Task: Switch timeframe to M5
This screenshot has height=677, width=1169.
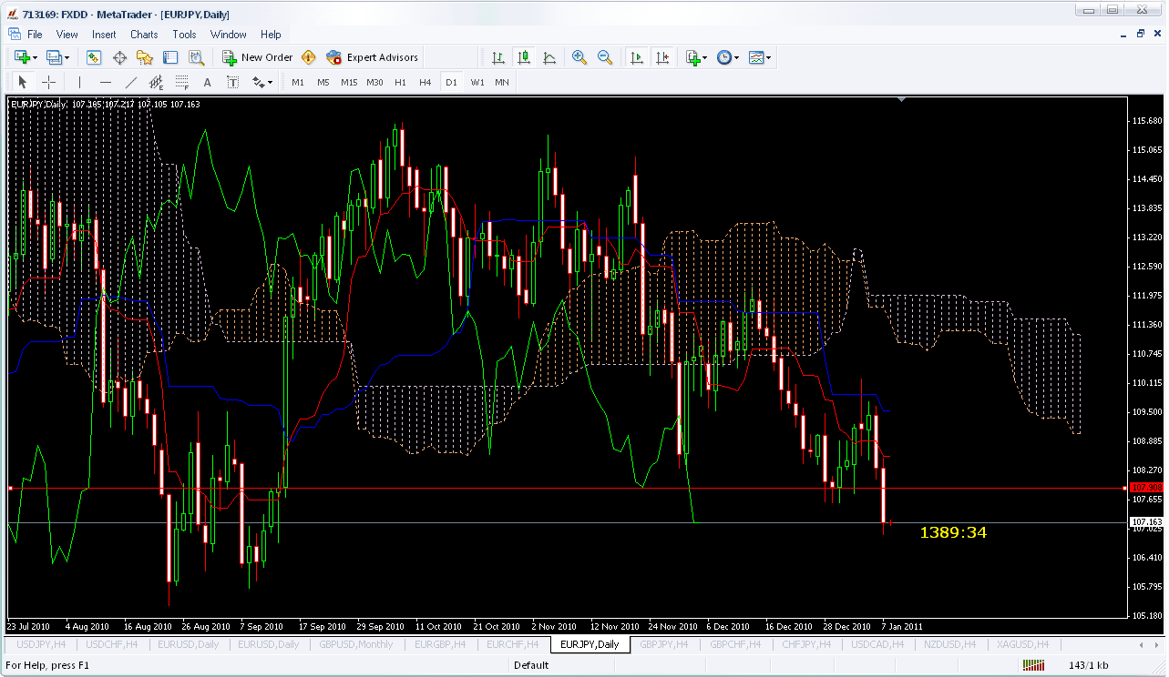Action: point(323,82)
